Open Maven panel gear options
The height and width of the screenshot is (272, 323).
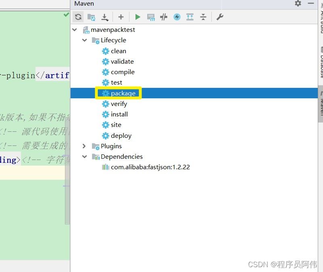[298, 3]
